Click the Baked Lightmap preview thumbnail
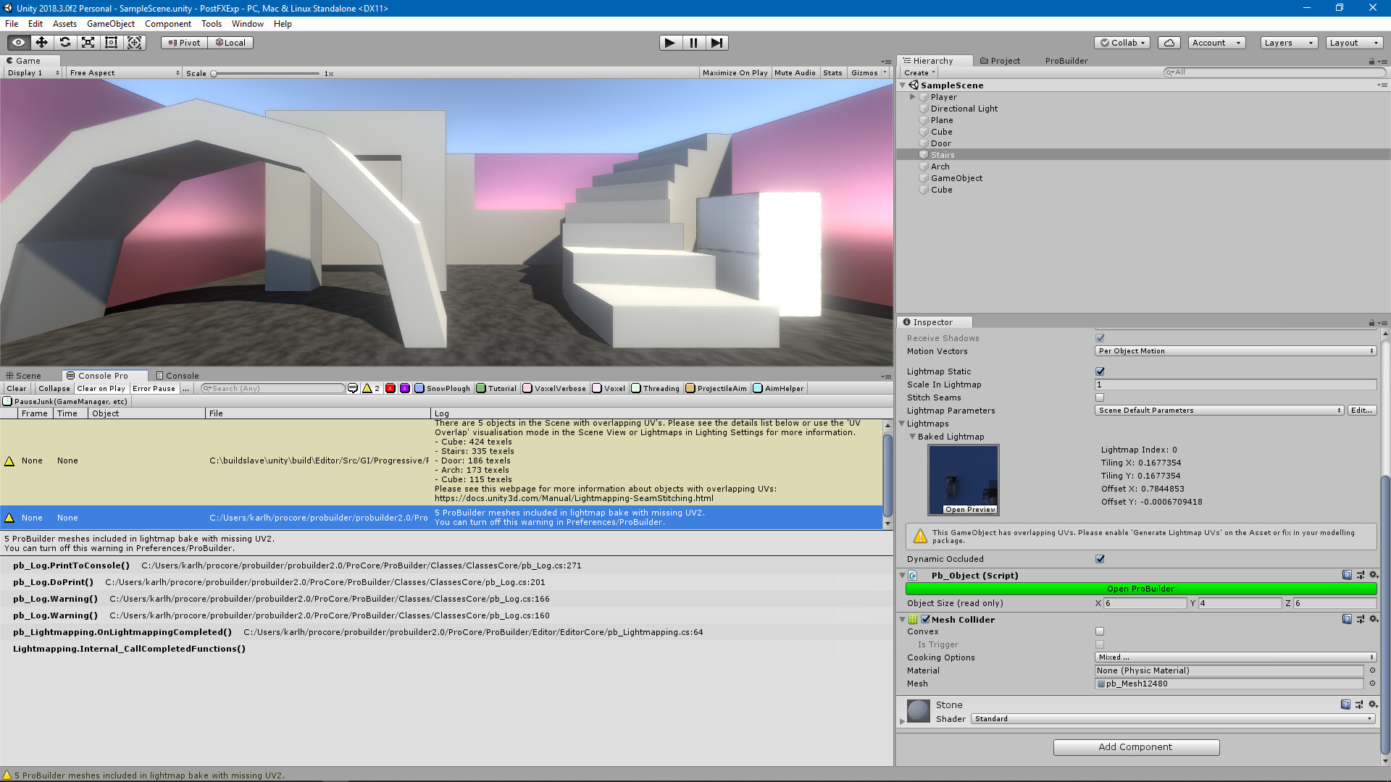Viewport: 1391px width, 782px height. [x=963, y=476]
